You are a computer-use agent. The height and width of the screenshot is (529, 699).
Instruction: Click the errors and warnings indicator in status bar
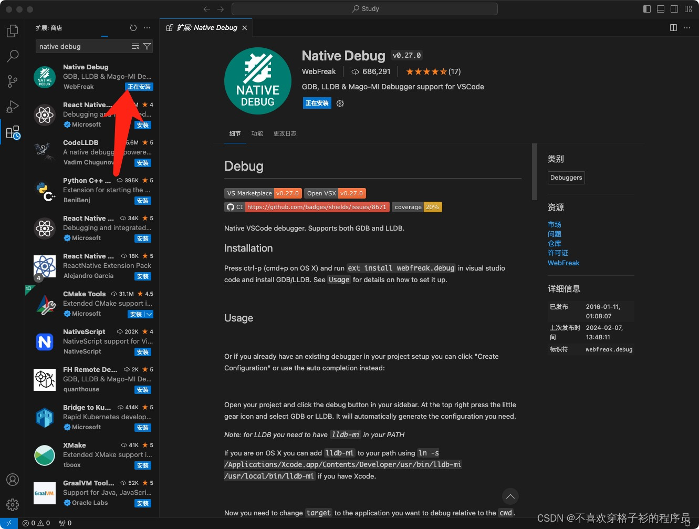(36, 523)
